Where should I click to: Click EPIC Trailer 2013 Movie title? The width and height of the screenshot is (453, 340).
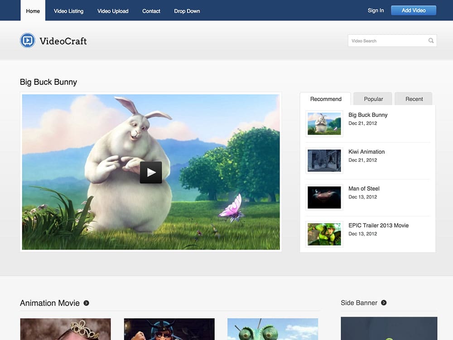pos(378,225)
